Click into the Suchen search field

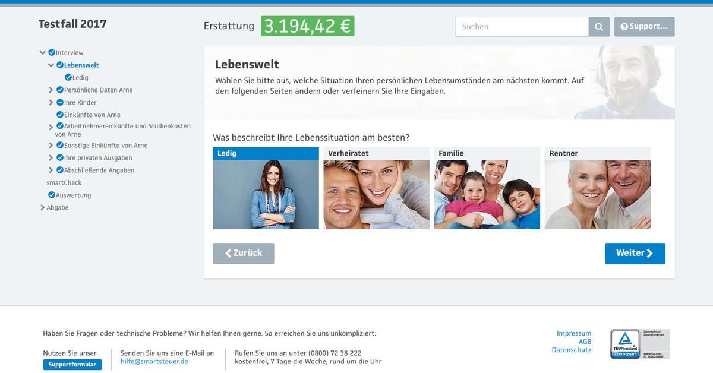[522, 27]
